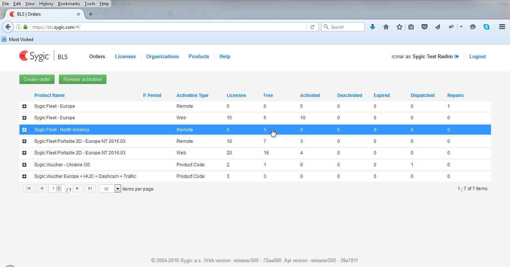Open the Edit menu
This screenshot has width=510, height=267.
pyautogui.click(x=17, y=4)
